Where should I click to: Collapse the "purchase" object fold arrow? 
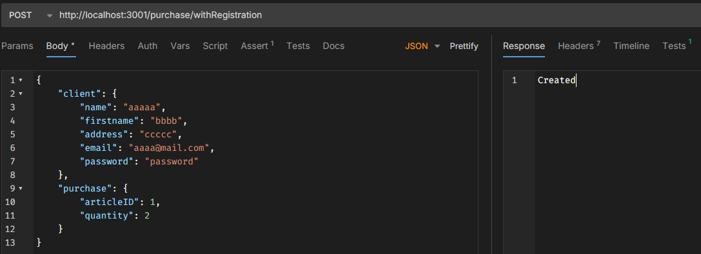point(20,189)
